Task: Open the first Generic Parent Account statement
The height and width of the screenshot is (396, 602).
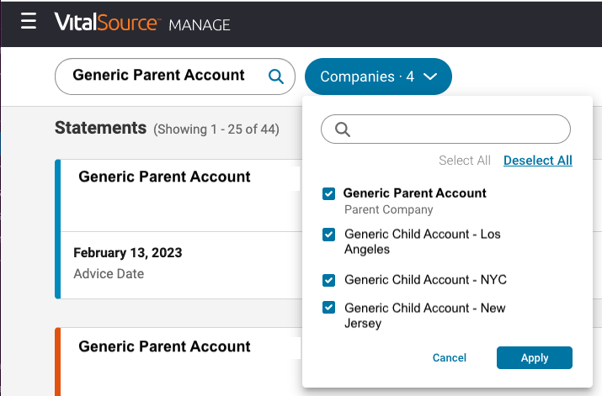Action: [x=164, y=177]
